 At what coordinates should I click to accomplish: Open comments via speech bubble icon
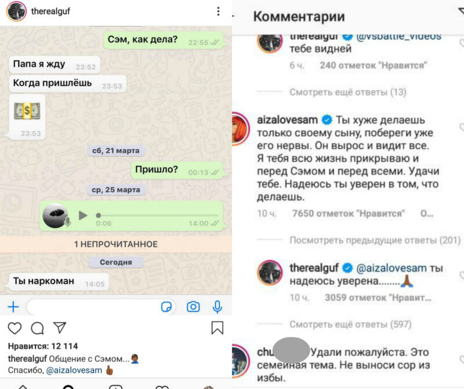pos(37,328)
